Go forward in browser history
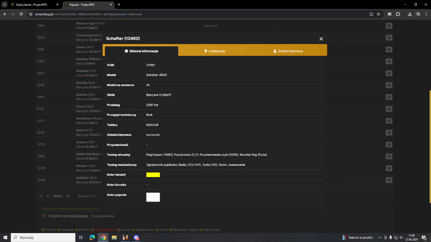This screenshot has height=242, width=431. pyautogui.click(x=13, y=14)
